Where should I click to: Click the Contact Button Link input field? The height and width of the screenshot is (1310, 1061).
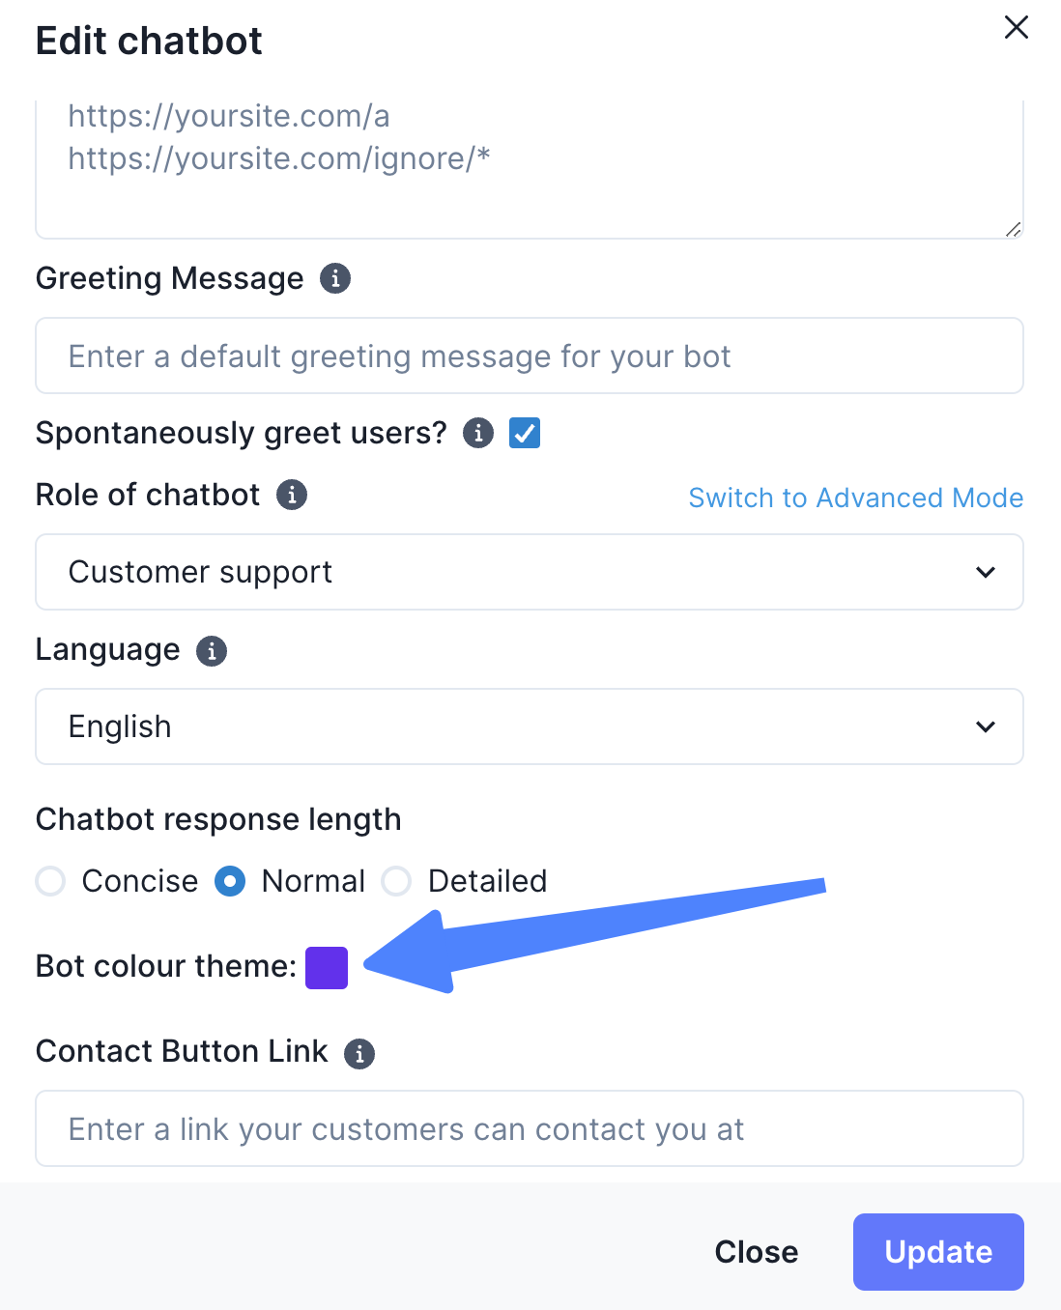[x=530, y=1128]
